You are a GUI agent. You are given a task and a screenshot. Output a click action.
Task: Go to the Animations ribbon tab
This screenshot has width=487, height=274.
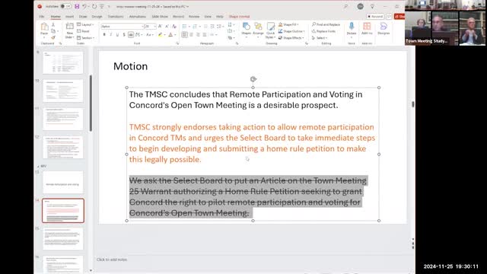coord(138,17)
